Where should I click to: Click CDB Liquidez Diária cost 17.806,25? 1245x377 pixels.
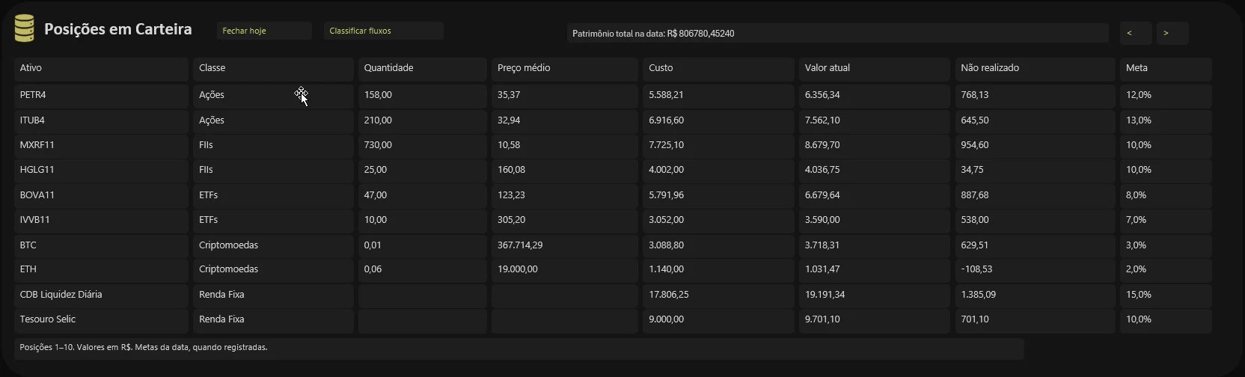tap(718, 295)
